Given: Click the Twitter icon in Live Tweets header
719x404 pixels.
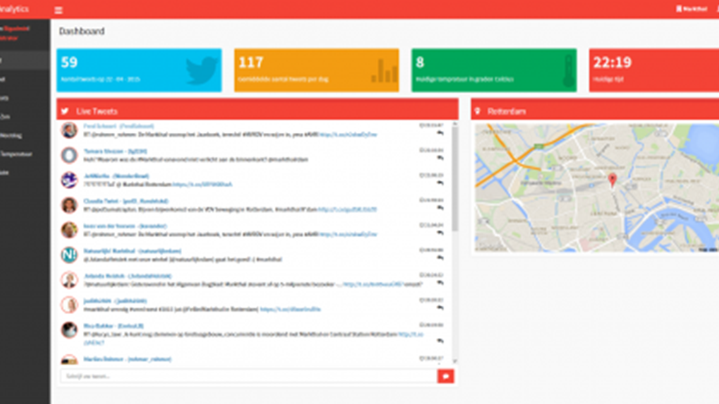Looking at the screenshot, I should click(x=65, y=111).
